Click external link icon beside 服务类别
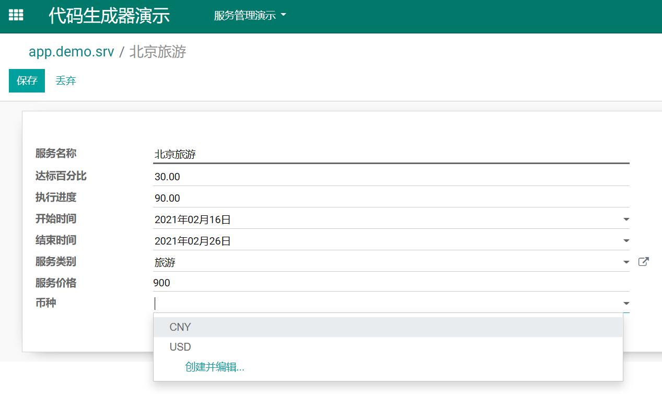This screenshot has width=662, height=394. coord(643,262)
